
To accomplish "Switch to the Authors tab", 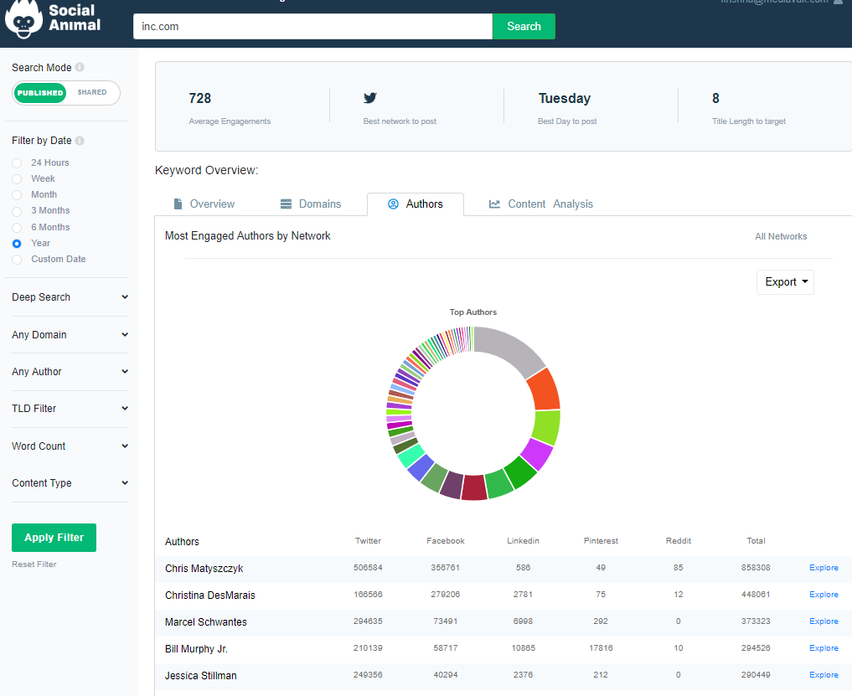I will point(416,204).
